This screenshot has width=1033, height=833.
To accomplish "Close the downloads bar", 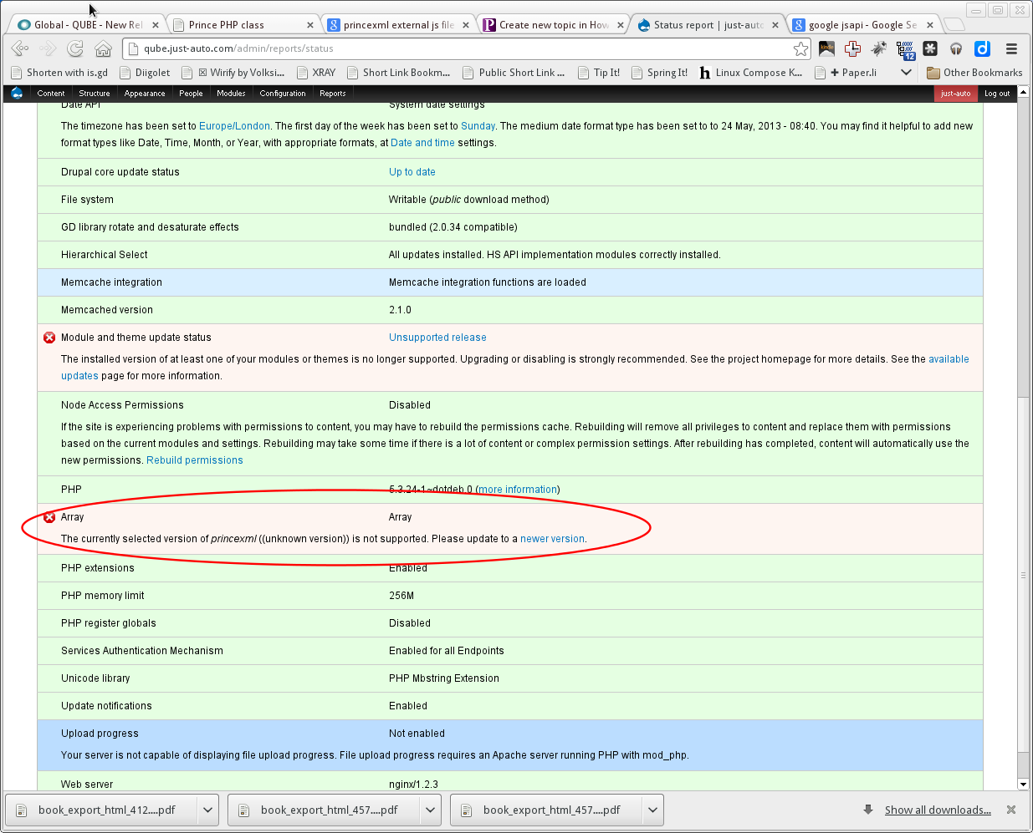I will click(1011, 810).
